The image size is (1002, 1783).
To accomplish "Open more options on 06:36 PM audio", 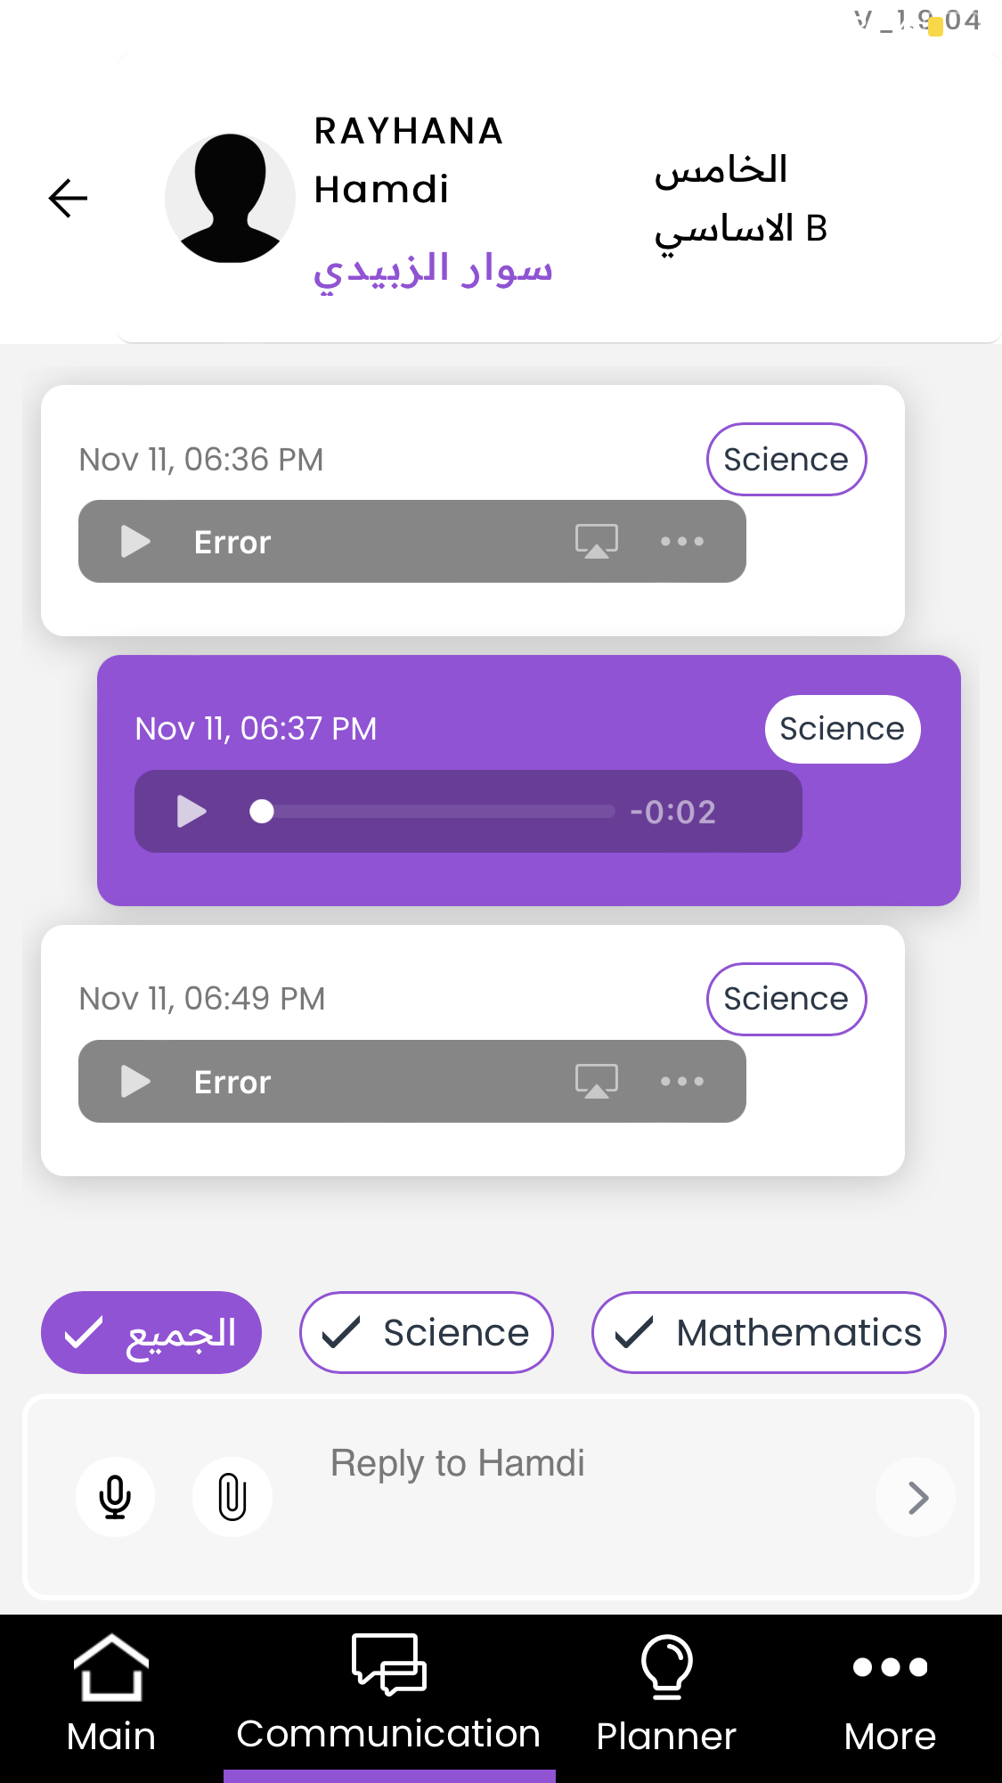I will [x=682, y=541].
